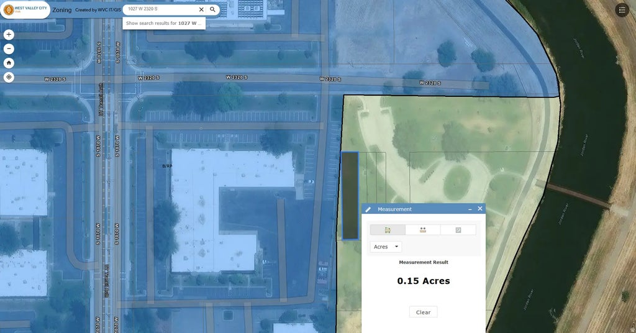This screenshot has width=636, height=333.
Task: Return map to home extent
Action: click(9, 63)
